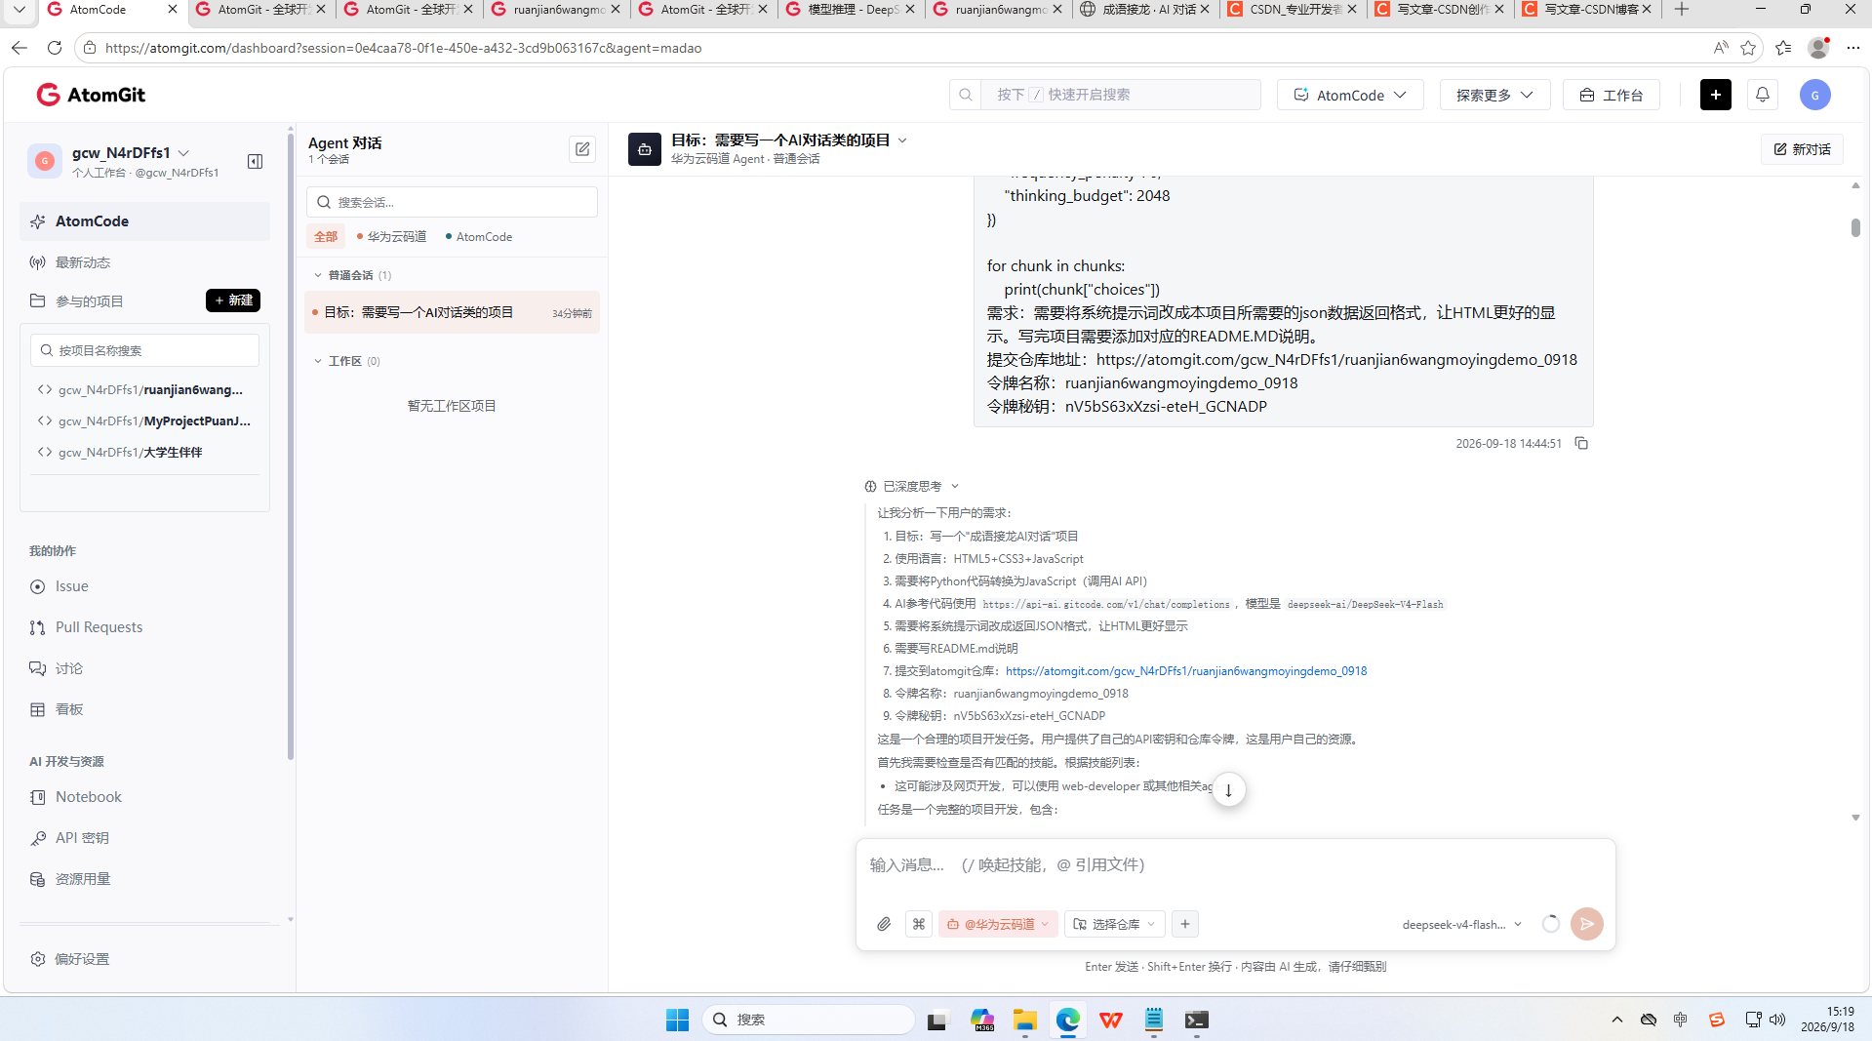Select the AtomCode filter tab
Screen dimensions: 1872x1041
(478, 236)
